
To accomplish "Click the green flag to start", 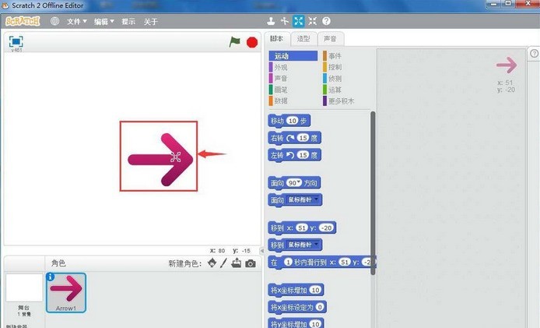I will (234, 42).
